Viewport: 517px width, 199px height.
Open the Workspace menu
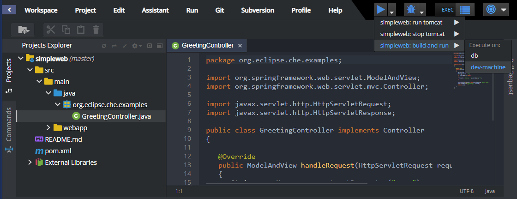(x=41, y=10)
